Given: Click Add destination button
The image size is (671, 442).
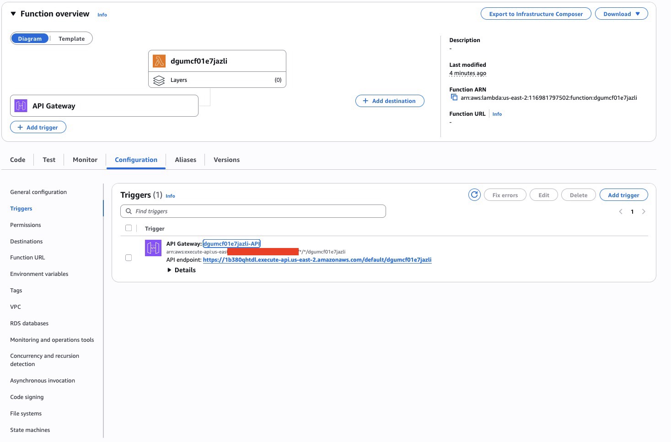Looking at the screenshot, I should pyautogui.click(x=390, y=101).
